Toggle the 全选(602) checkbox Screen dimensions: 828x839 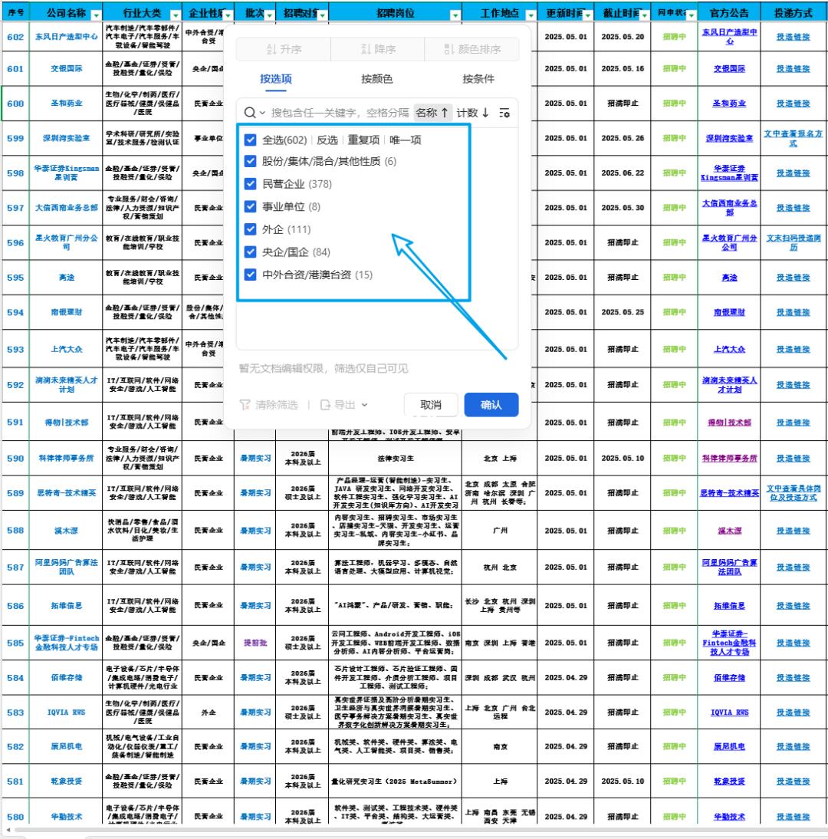[251, 140]
